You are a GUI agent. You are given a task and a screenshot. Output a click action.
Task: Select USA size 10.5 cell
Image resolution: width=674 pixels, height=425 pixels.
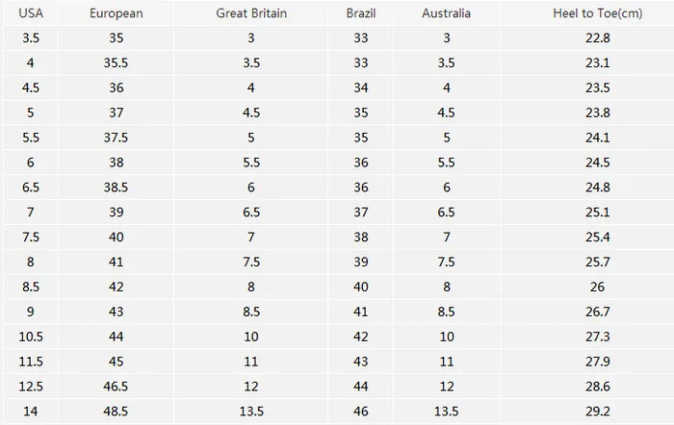pos(31,337)
